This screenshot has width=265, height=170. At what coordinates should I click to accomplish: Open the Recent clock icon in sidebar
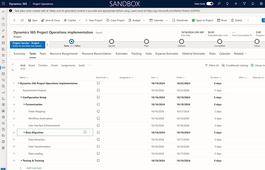pos(3,24)
